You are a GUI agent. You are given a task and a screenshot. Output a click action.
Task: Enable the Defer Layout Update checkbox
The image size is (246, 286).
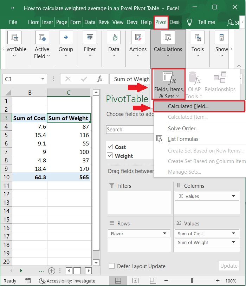(112, 266)
